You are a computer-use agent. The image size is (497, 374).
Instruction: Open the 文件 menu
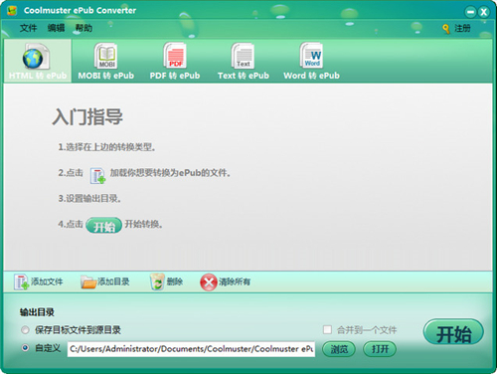tap(28, 28)
